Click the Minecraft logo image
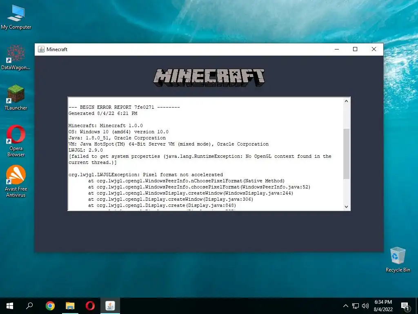This screenshot has width=418, height=314. pos(209,78)
